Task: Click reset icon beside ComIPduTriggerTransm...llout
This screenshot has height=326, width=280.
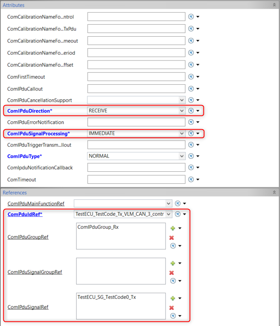Action: tap(191, 145)
